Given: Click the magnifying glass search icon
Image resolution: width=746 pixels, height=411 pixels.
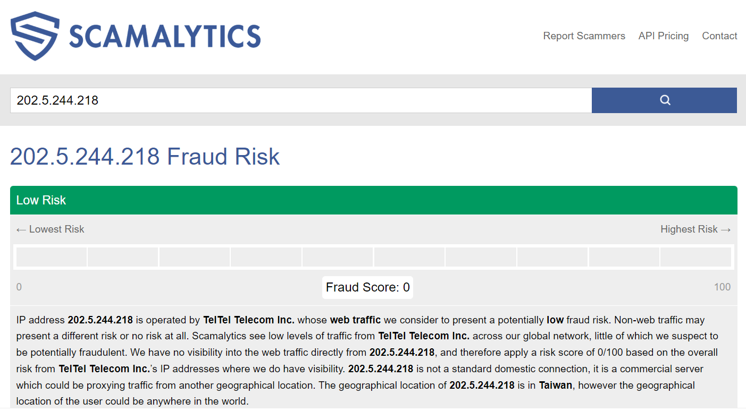Looking at the screenshot, I should [x=664, y=100].
